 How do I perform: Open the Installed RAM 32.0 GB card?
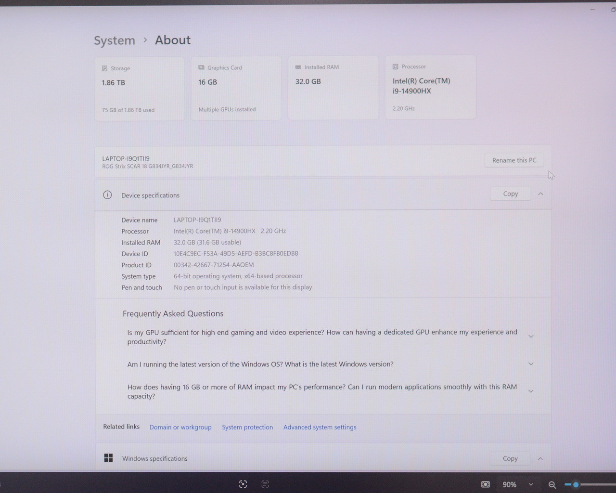[x=333, y=88]
